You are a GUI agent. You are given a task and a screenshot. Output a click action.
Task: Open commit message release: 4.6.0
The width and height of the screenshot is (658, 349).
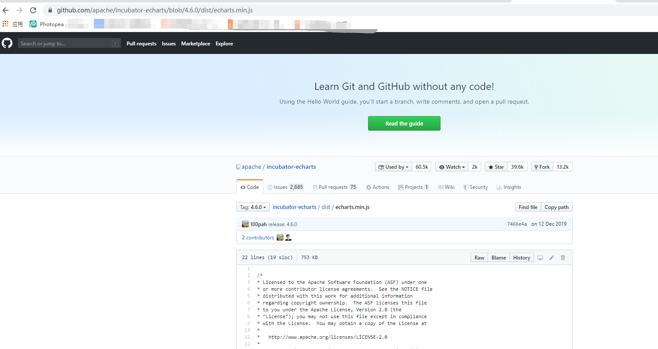(x=283, y=224)
